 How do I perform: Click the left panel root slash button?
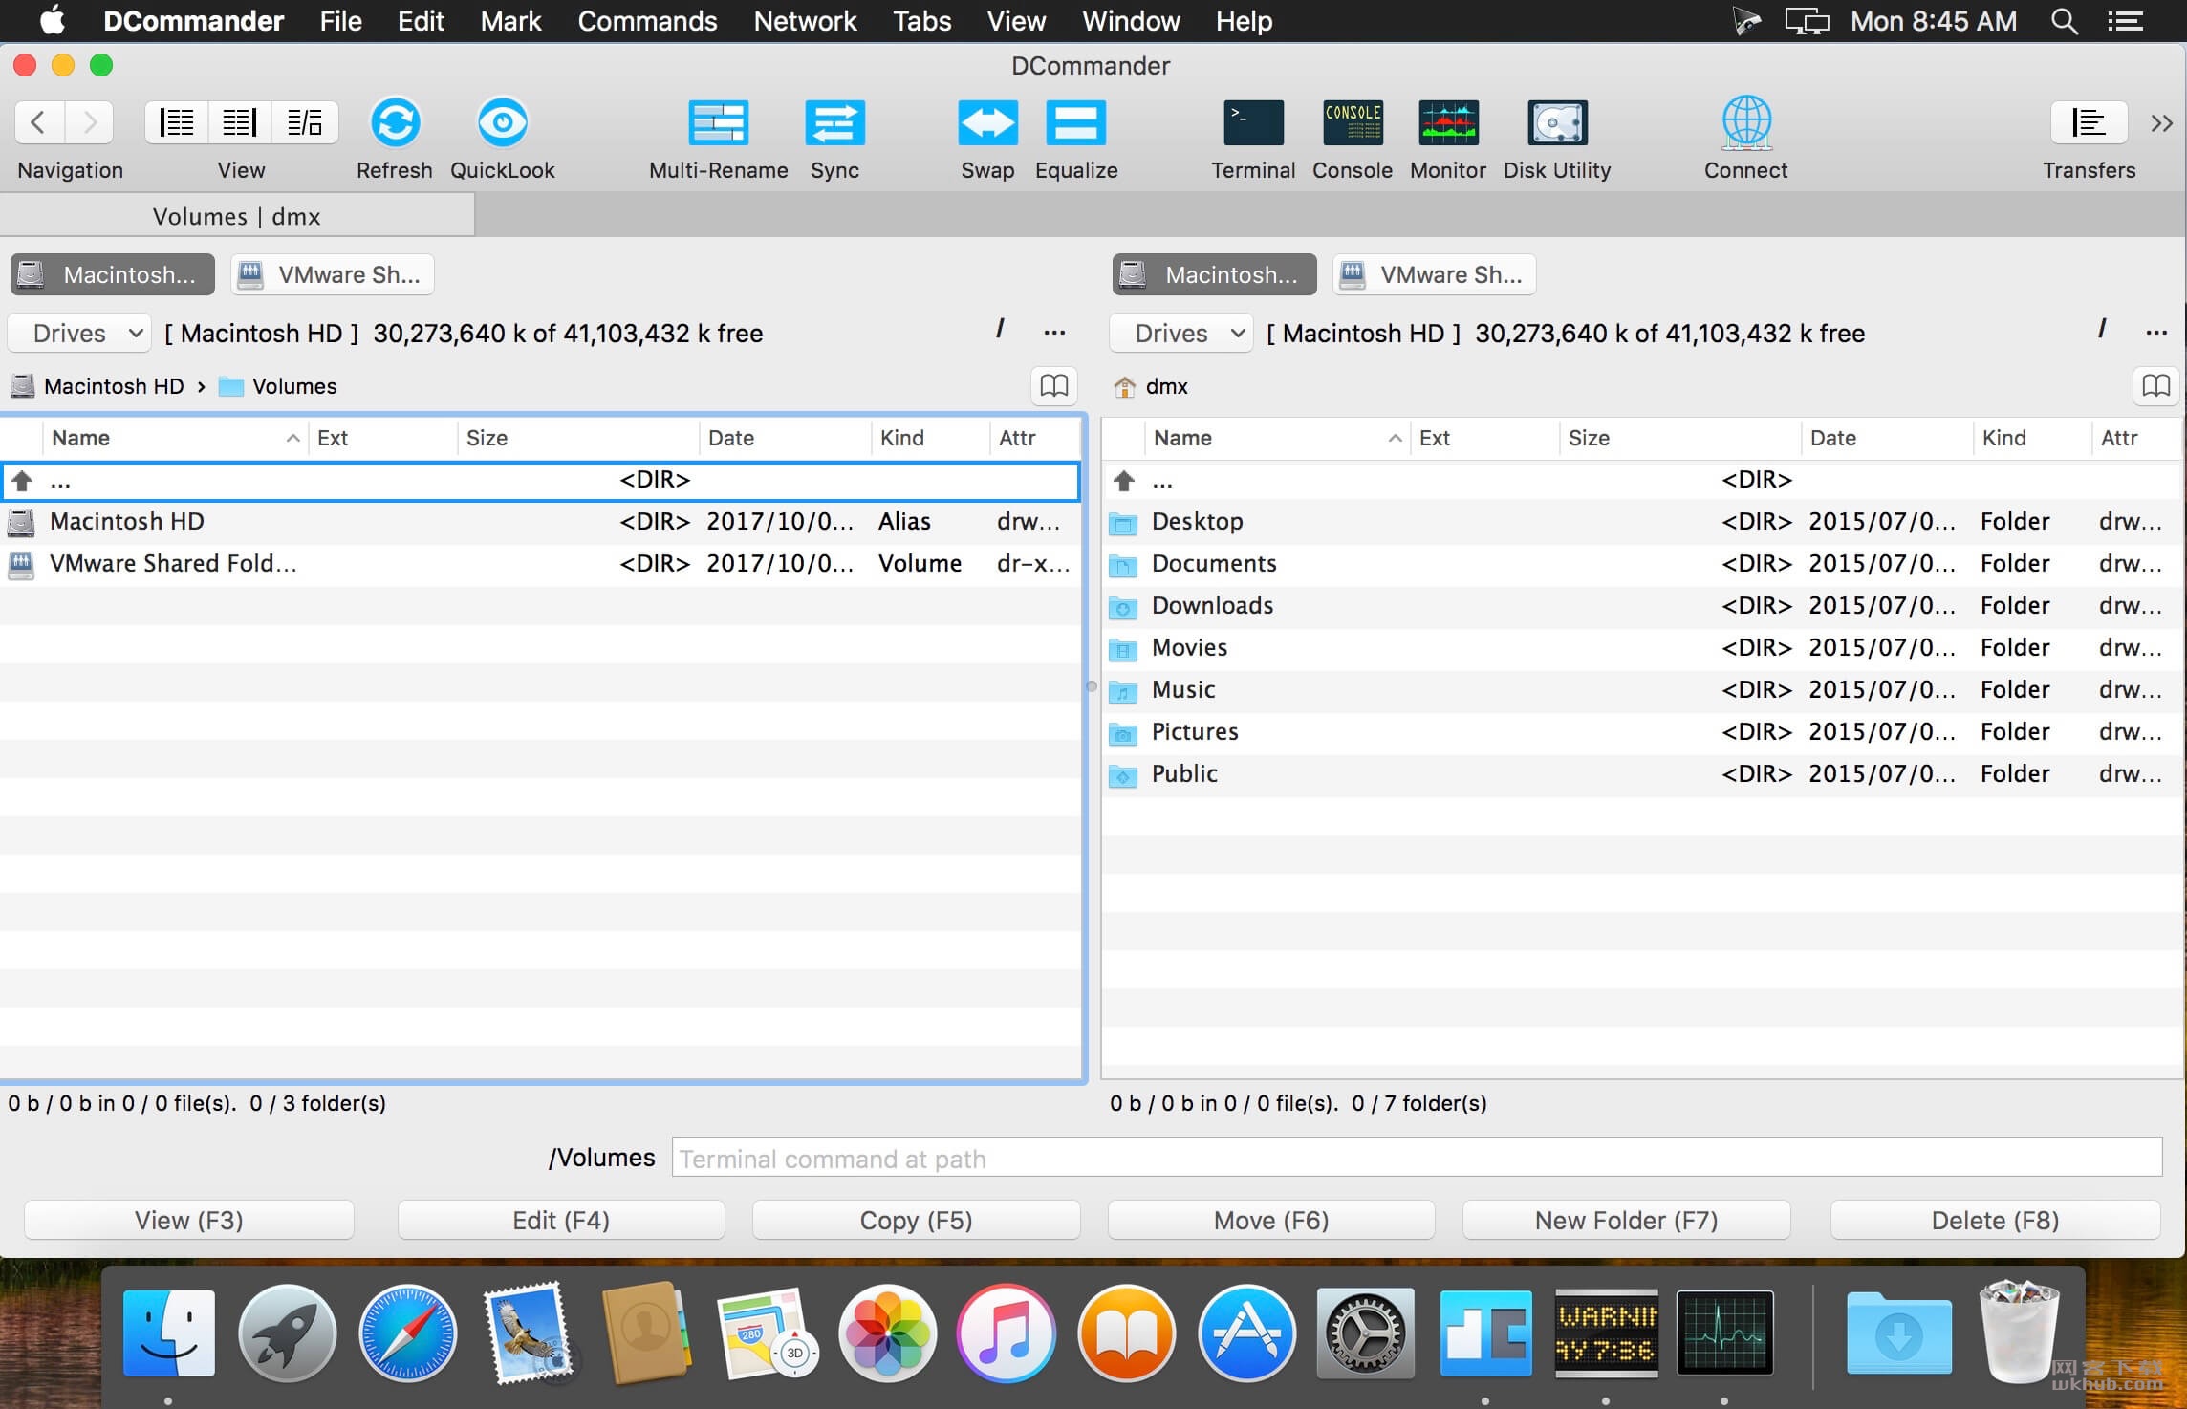1000,330
